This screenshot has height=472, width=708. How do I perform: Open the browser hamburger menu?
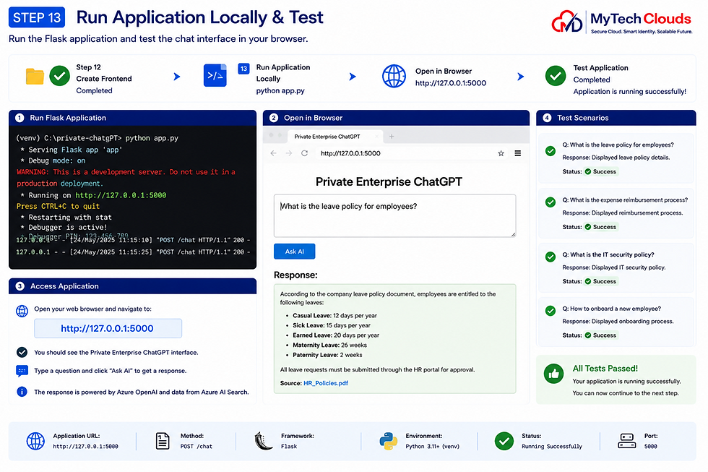coord(518,153)
